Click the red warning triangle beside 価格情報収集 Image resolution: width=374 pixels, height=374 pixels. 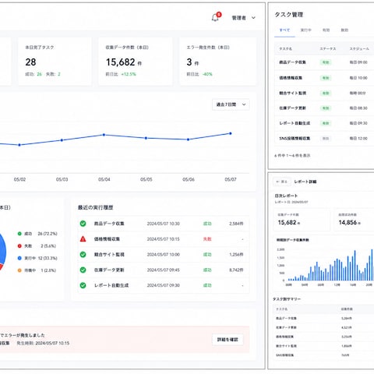(x=83, y=239)
